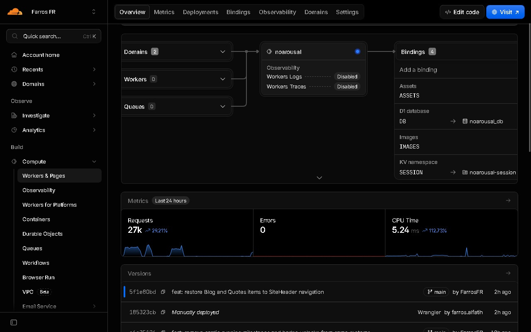The height and width of the screenshot is (332, 531).
Task: Switch to the Metrics tab
Action: pos(164,12)
